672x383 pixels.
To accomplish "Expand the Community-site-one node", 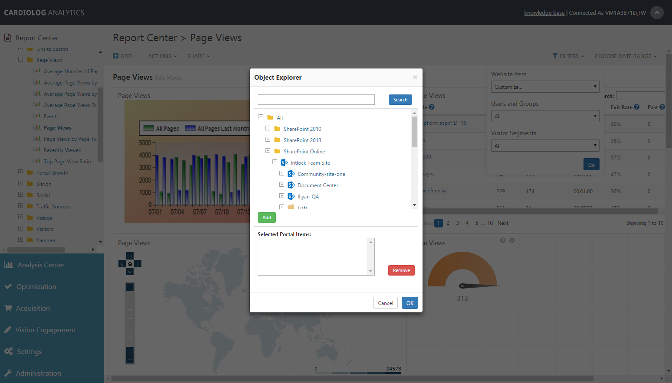I will click(282, 173).
